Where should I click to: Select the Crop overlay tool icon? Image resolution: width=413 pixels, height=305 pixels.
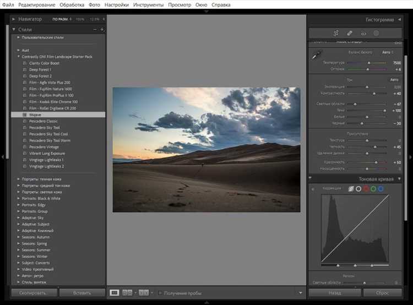336,33
